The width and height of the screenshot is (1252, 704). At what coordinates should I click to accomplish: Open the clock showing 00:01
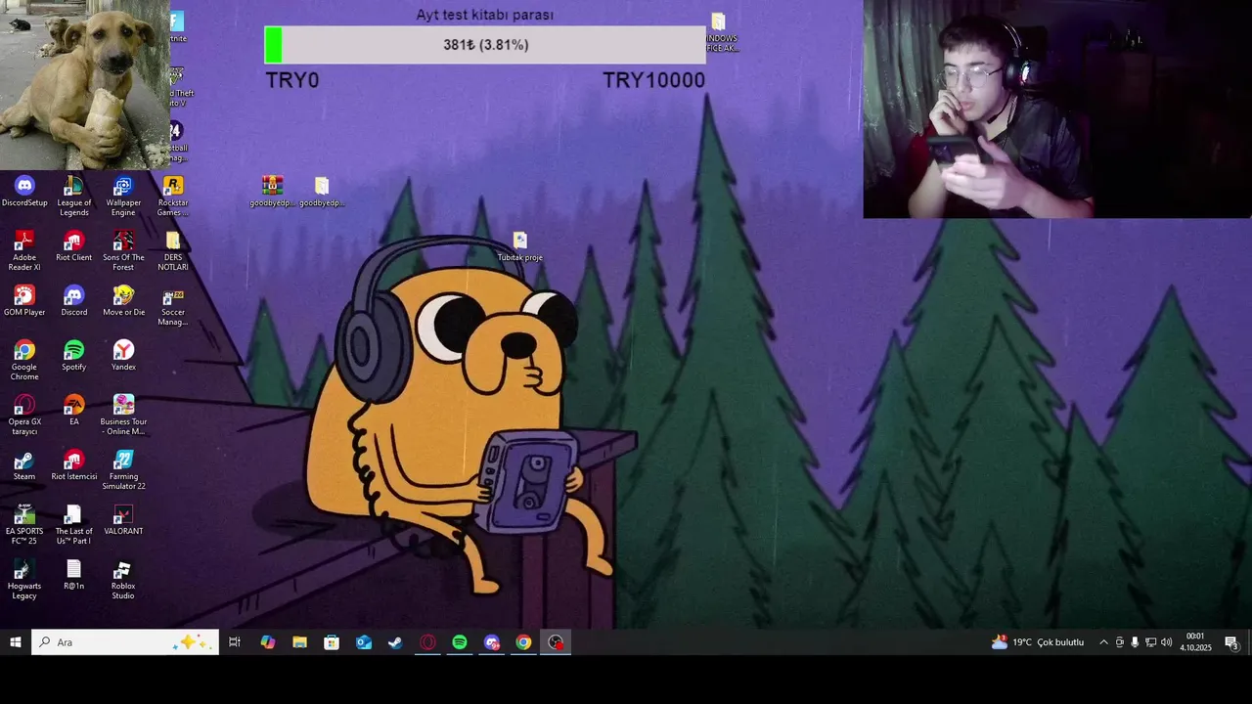(1195, 642)
